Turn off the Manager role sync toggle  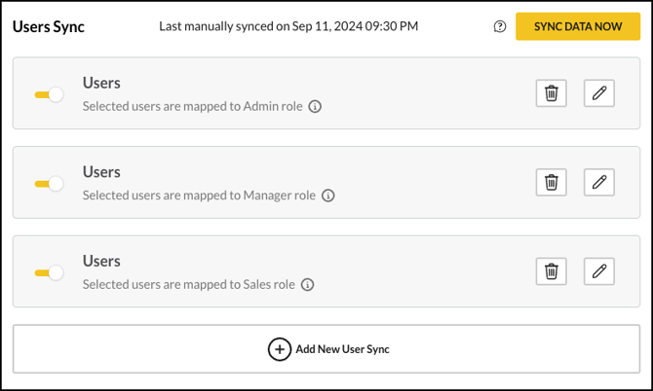49,184
